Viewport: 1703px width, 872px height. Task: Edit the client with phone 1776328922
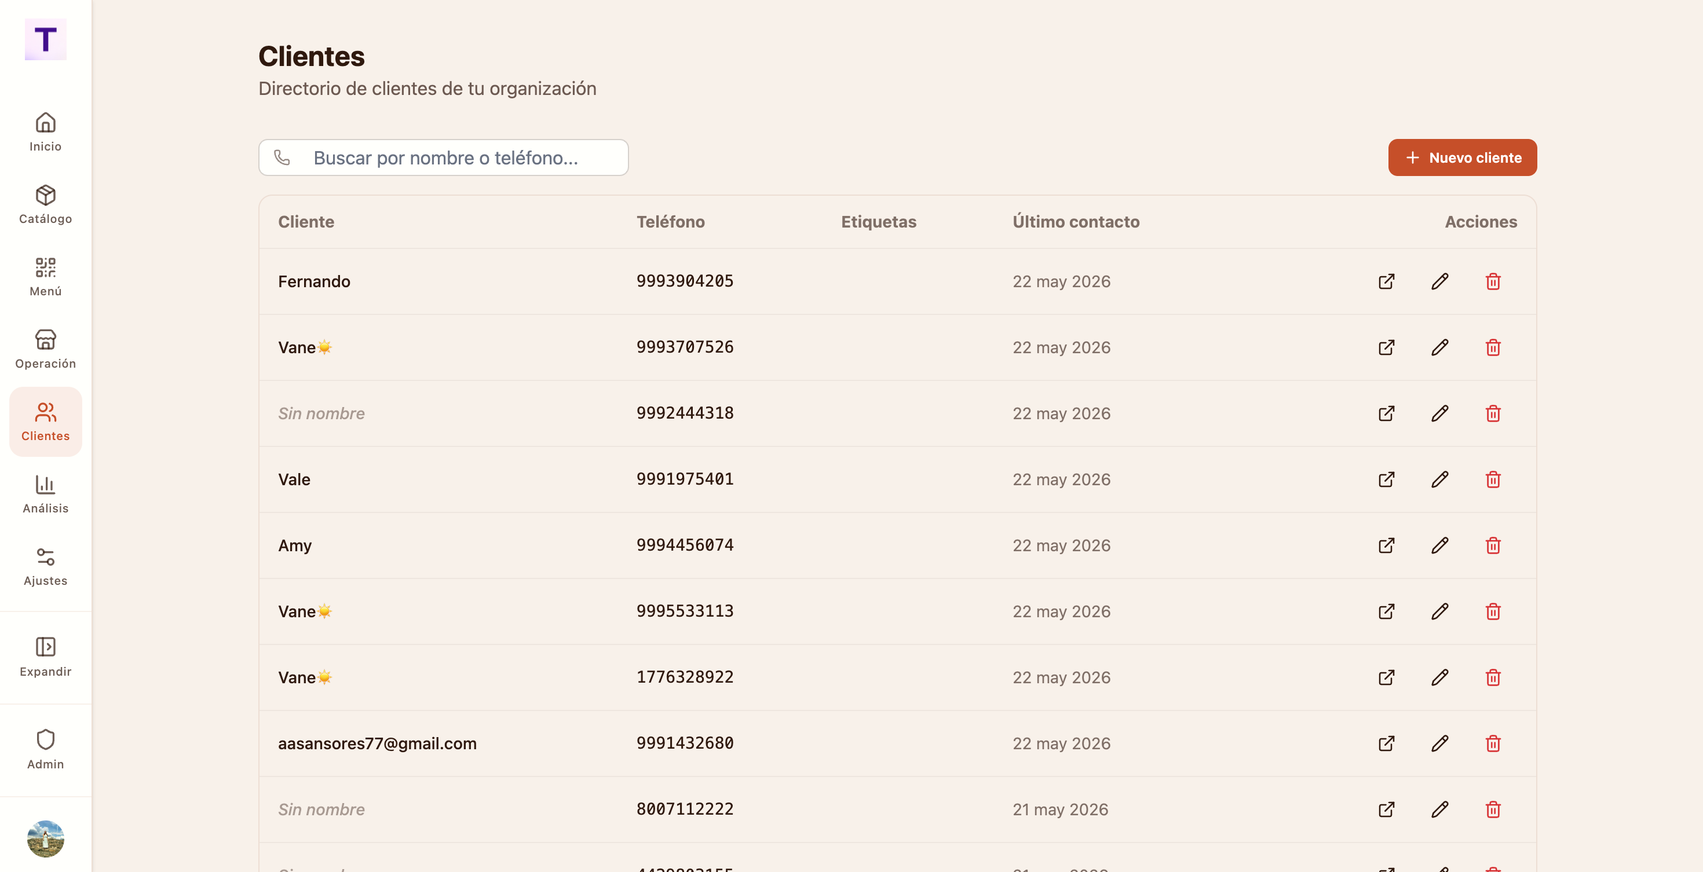tap(1440, 678)
